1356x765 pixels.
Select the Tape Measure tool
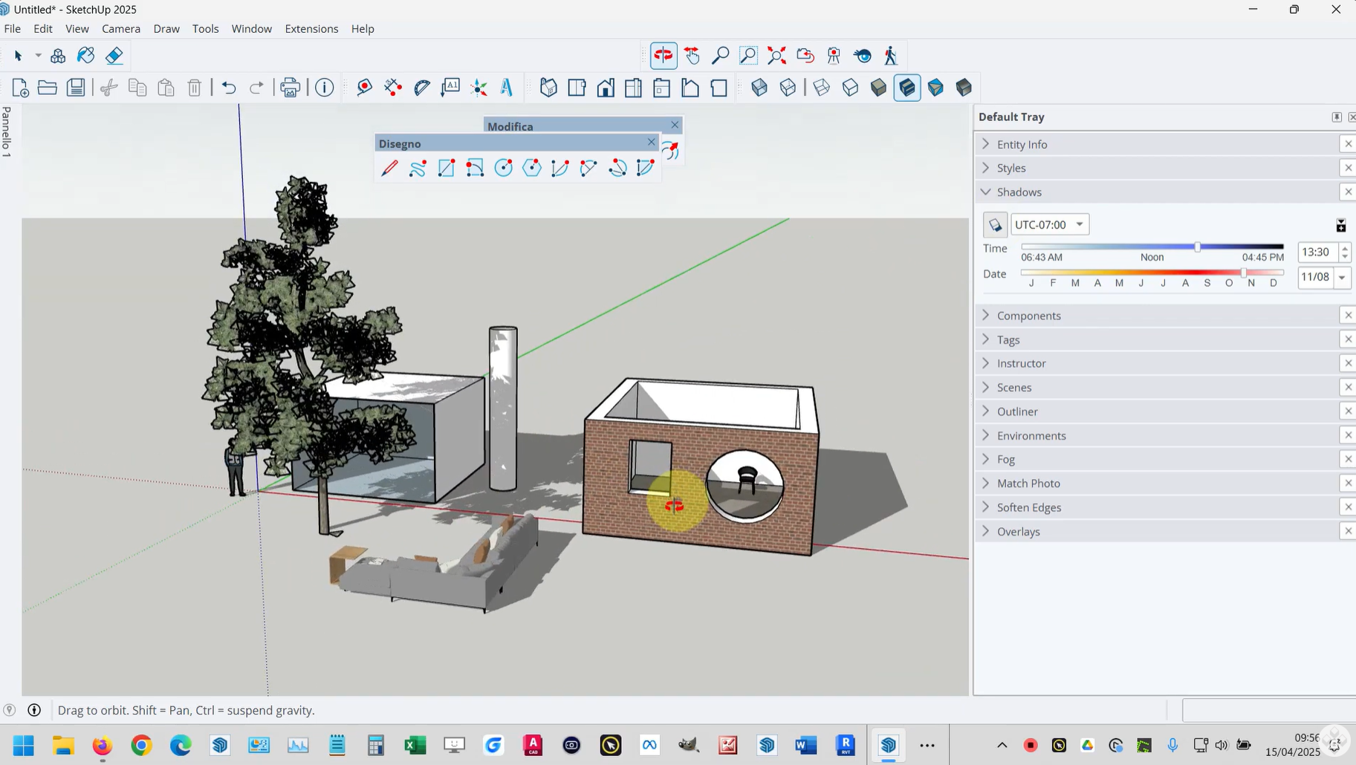(x=364, y=88)
